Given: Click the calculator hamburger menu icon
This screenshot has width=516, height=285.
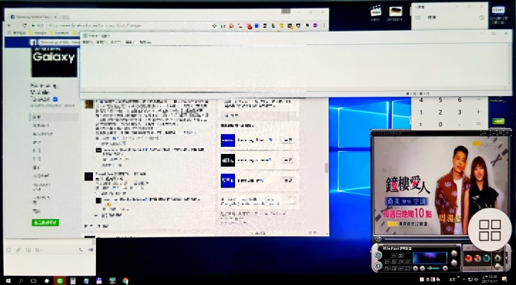Looking at the screenshot, I should pyautogui.click(x=418, y=17).
